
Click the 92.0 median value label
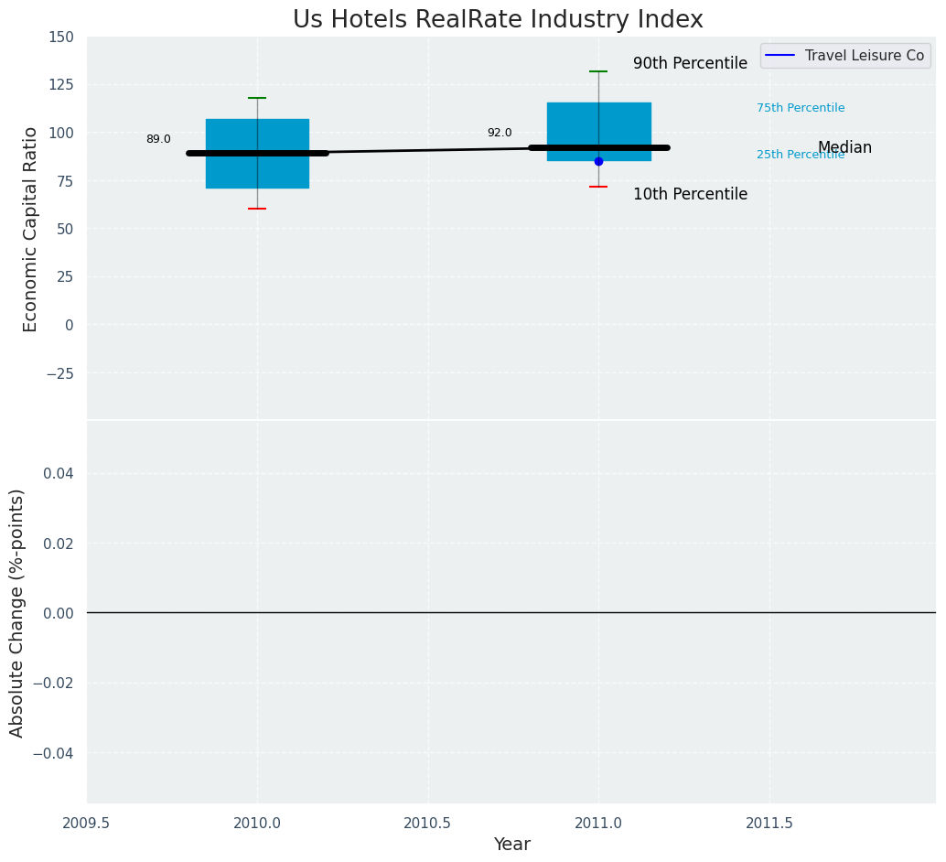(x=500, y=133)
